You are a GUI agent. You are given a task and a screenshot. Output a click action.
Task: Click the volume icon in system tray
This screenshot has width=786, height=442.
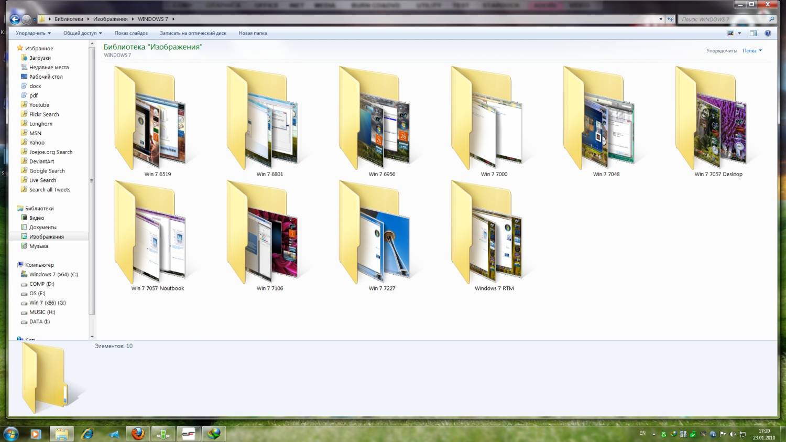733,434
